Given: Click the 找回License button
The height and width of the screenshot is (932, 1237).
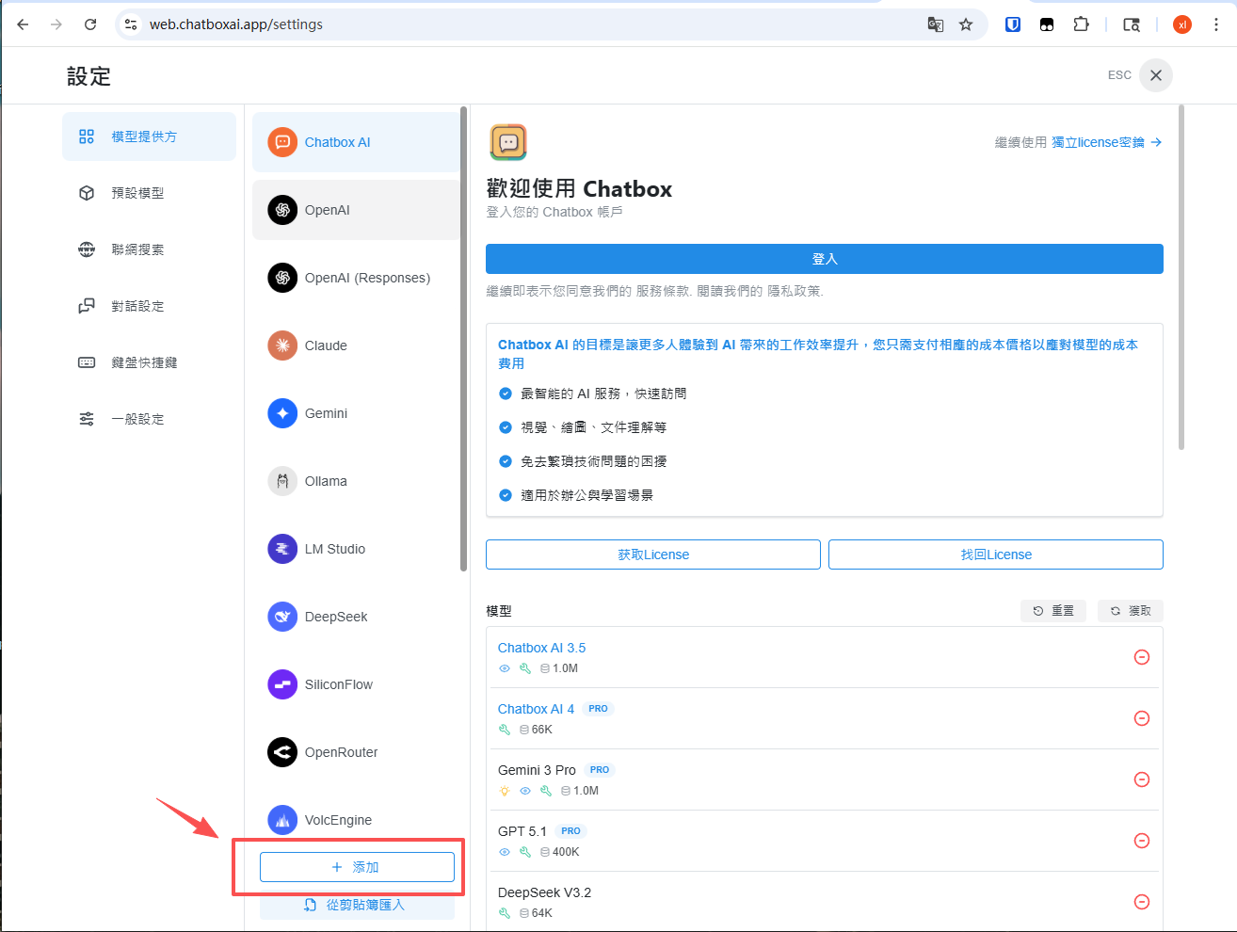Looking at the screenshot, I should (x=996, y=554).
